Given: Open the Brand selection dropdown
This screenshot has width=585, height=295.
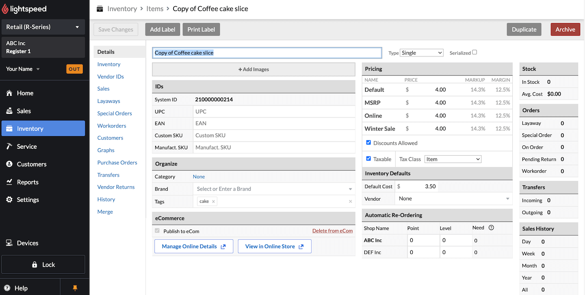Looking at the screenshot, I should [274, 189].
